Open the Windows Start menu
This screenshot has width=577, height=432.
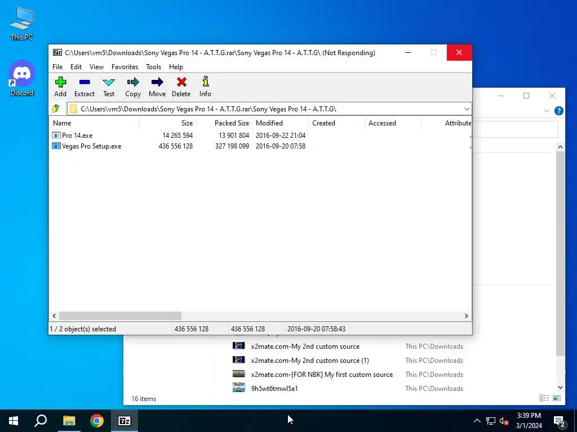14,421
